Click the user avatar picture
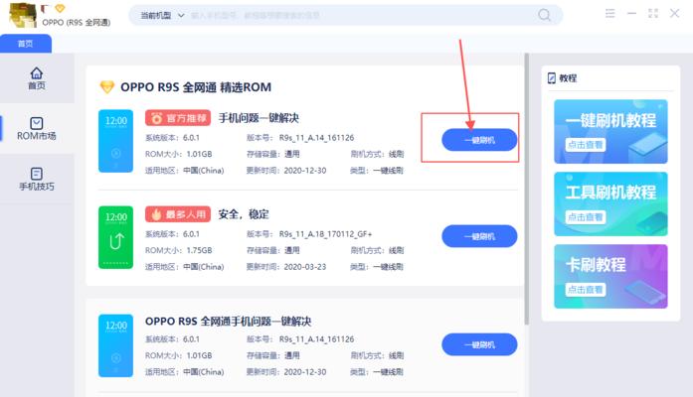Screen dimensions: 693x397 pyautogui.click(x=22, y=15)
